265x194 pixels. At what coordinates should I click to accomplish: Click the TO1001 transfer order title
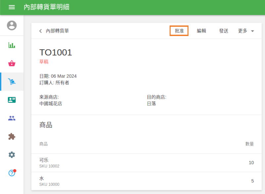click(x=56, y=53)
